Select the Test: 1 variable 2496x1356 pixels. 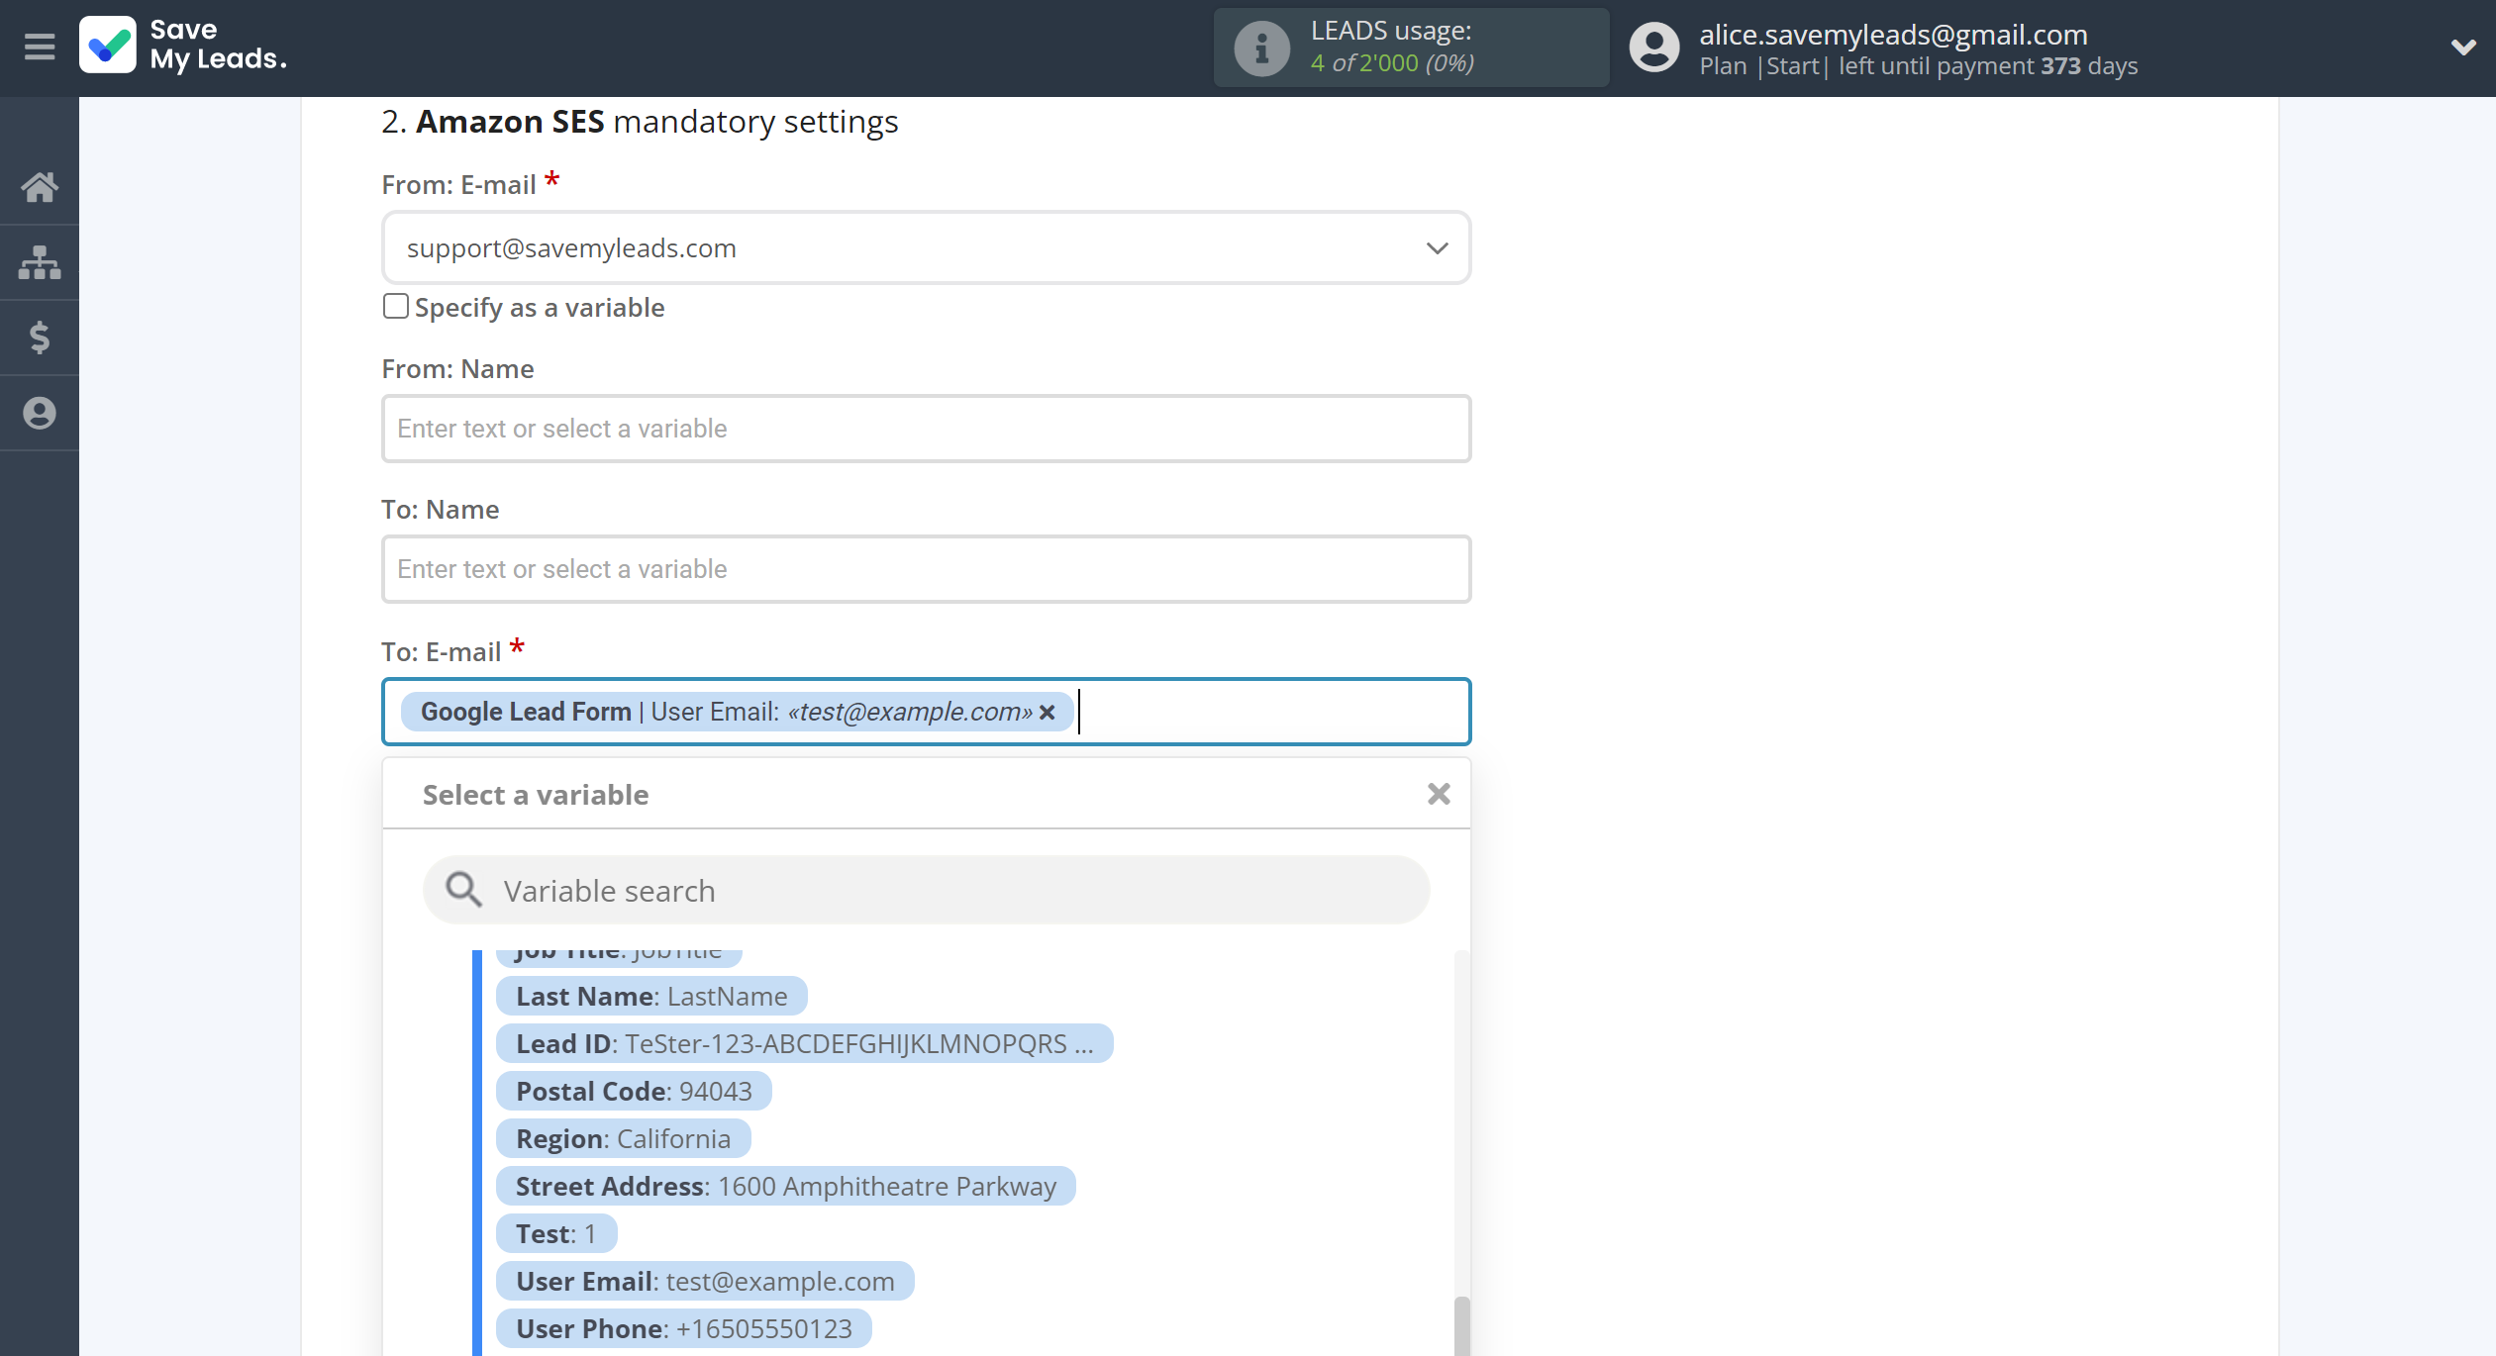(556, 1234)
